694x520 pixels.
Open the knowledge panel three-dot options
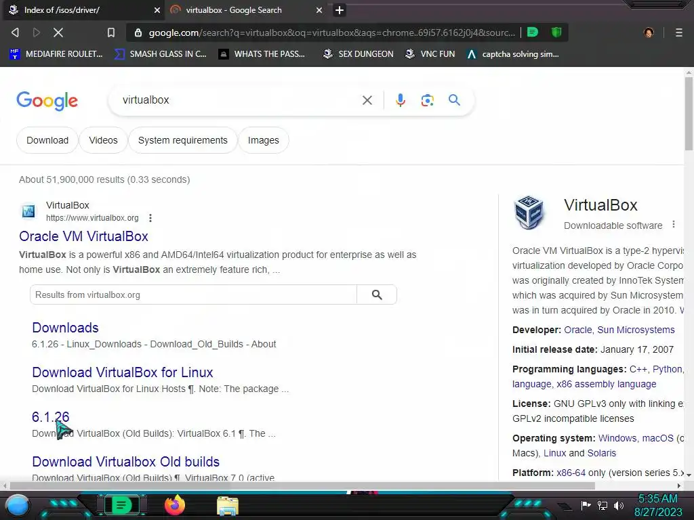pos(674,224)
